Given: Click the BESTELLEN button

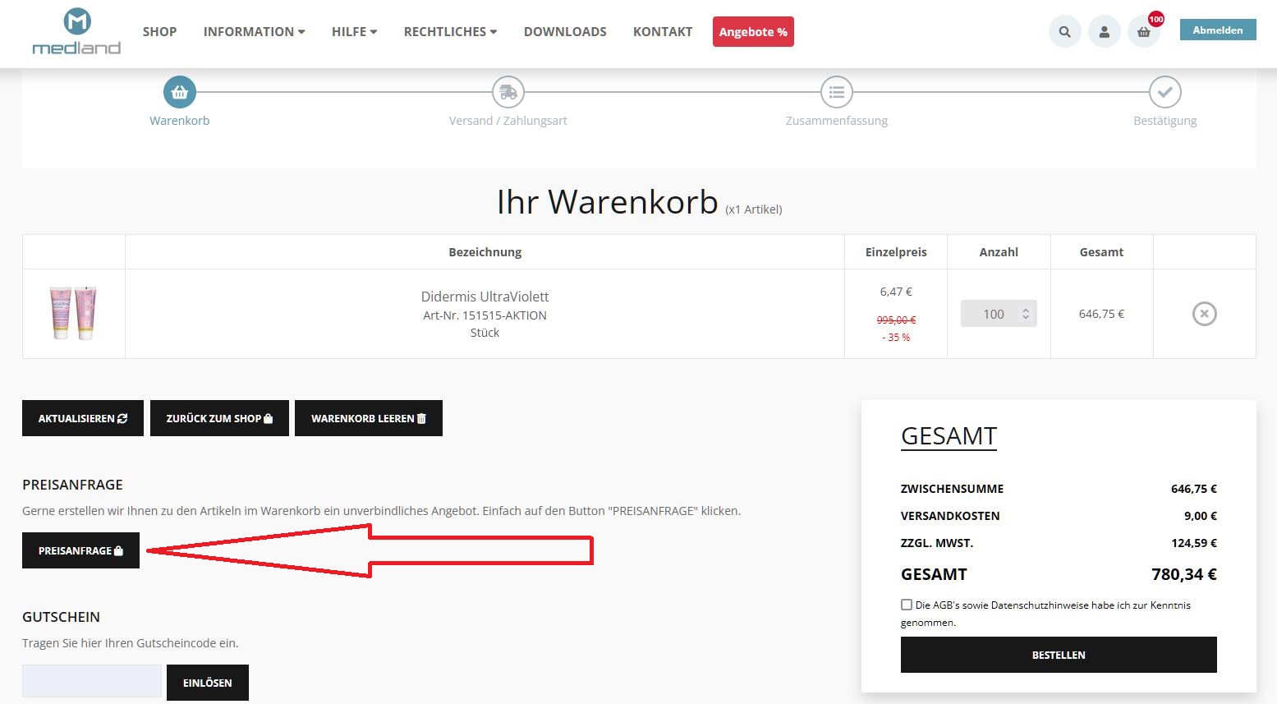Looking at the screenshot, I should point(1059,655).
